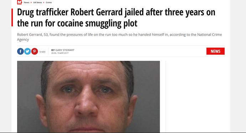Open the UK News breadcrumb section
Viewport: 246px width, 133px height.
(37, 2)
